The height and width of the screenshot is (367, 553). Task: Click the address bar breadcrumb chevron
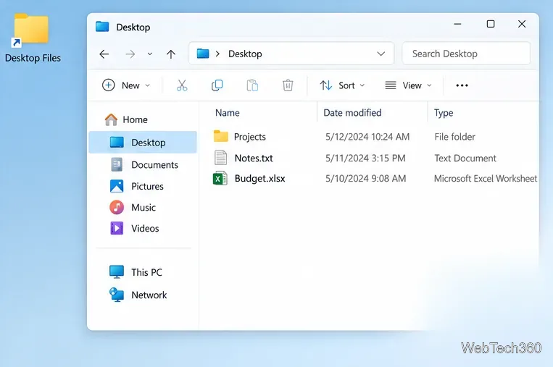(217, 54)
